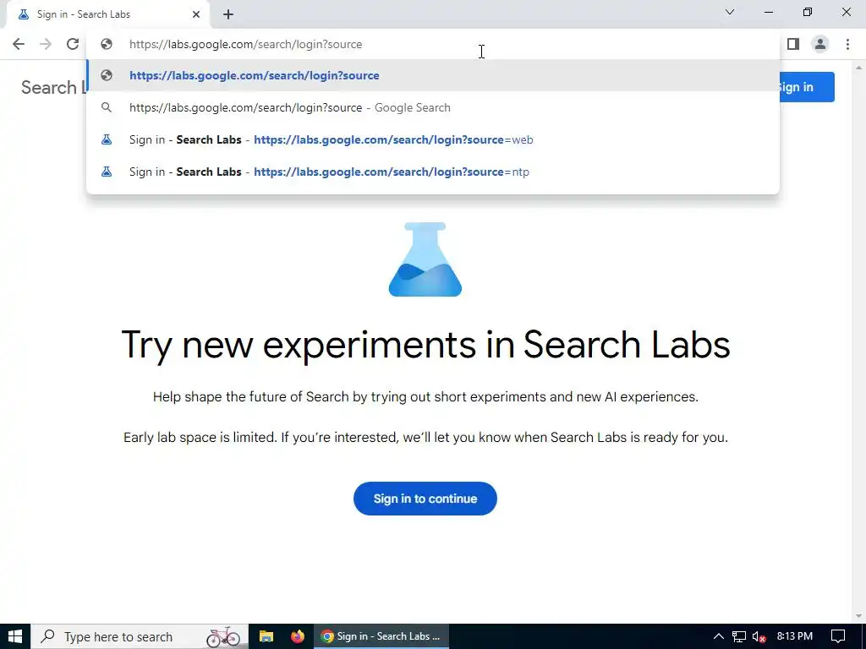
Task: Click the forward navigation arrow
Action: click(46, 44)
